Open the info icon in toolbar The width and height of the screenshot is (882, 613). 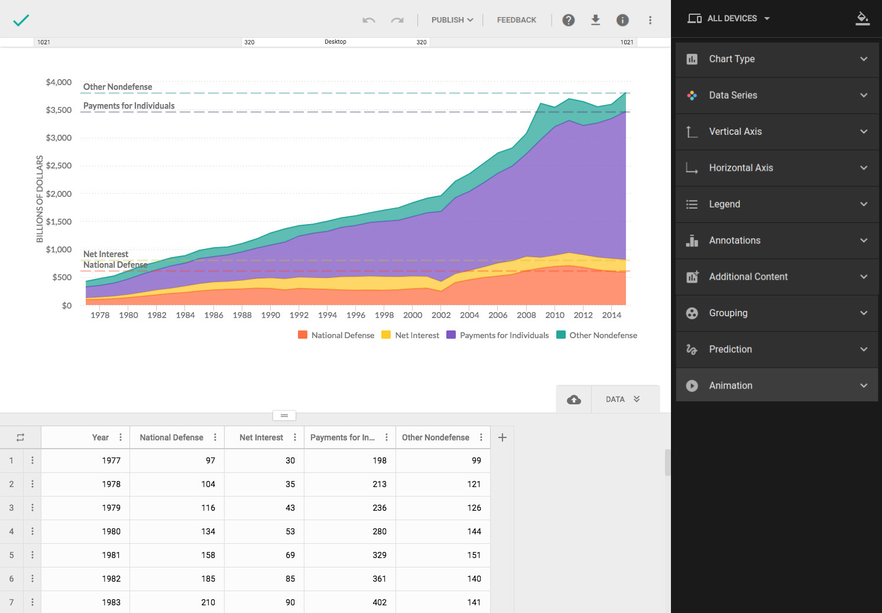point(622,20)
